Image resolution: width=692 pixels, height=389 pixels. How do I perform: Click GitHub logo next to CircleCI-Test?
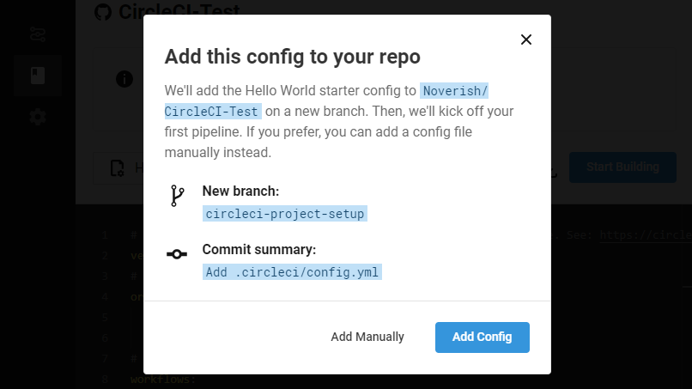click(x=103, y=12)
